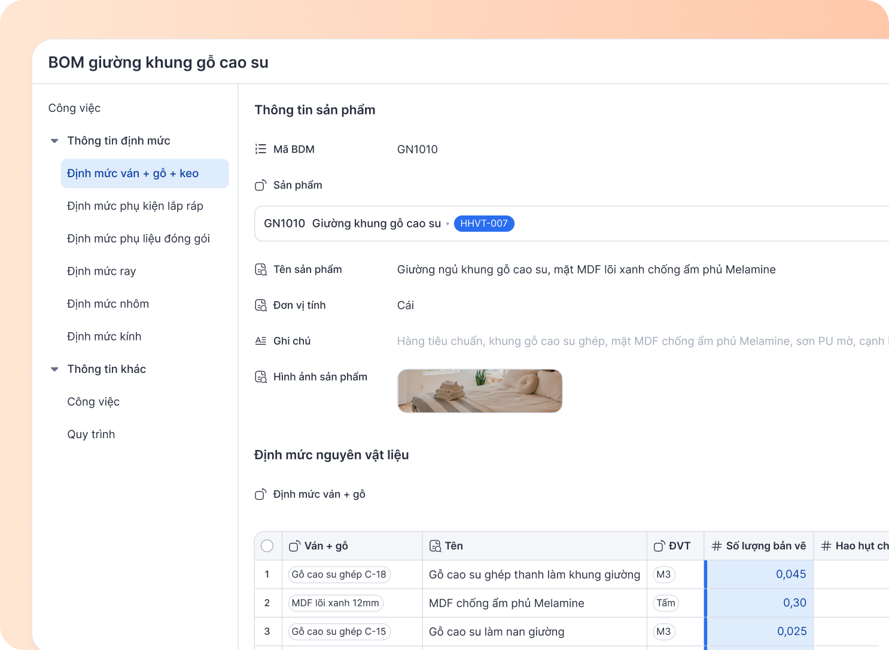
Task: Click the M3 unit chip in row 3
Action: pyautogui.click(x=664, y=631)
